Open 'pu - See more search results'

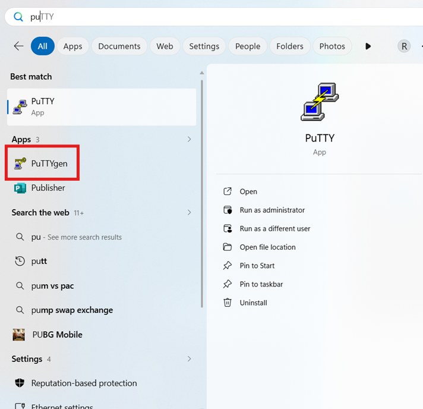(x=102, y=237)
